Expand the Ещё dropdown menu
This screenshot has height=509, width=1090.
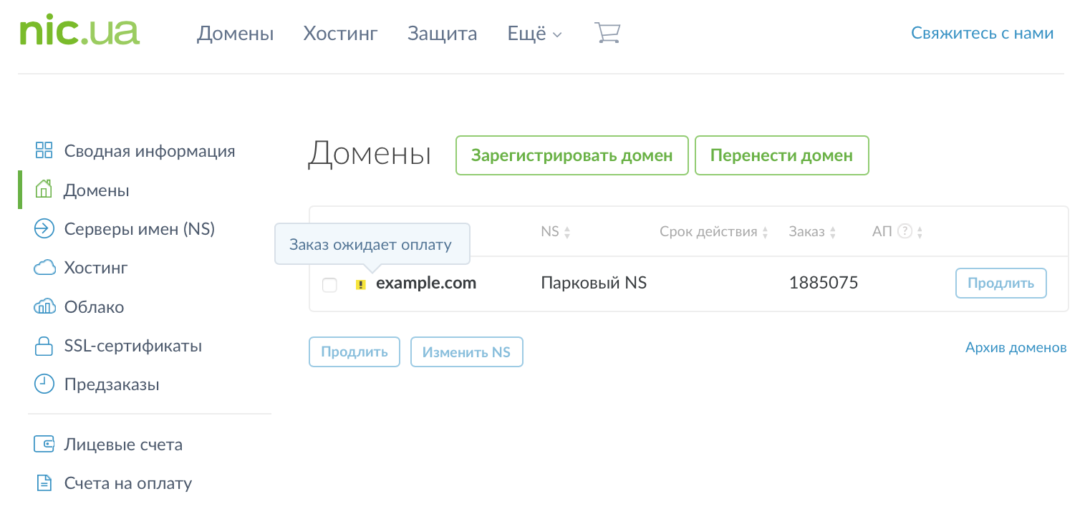point(534,34)
